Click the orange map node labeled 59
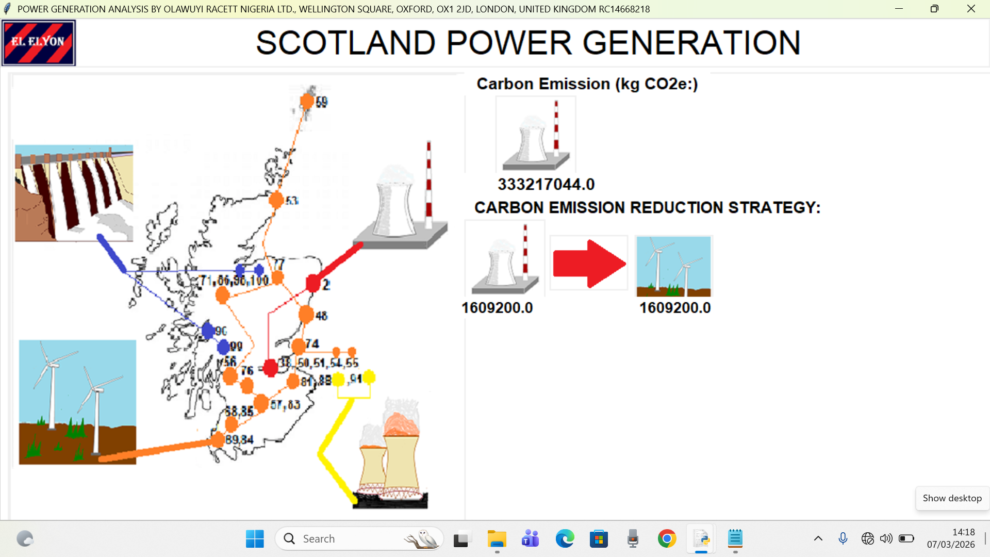The image size is (990, 557). coord(307,101)
